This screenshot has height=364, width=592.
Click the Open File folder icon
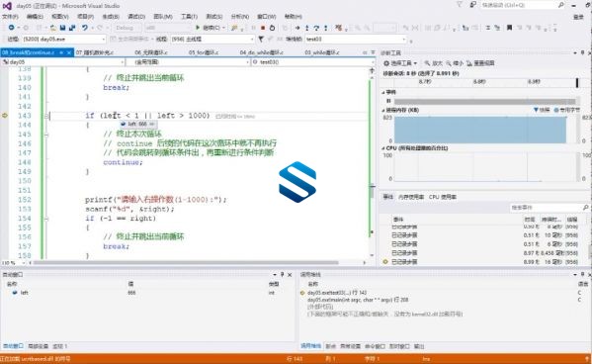[x=52, y=28]
